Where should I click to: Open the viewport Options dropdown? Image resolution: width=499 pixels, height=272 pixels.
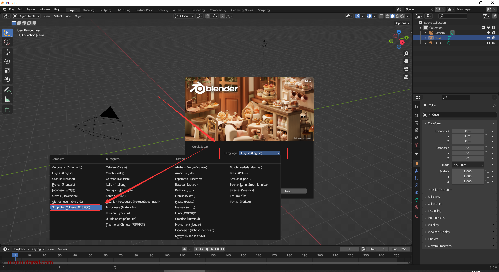click(403, 23)
